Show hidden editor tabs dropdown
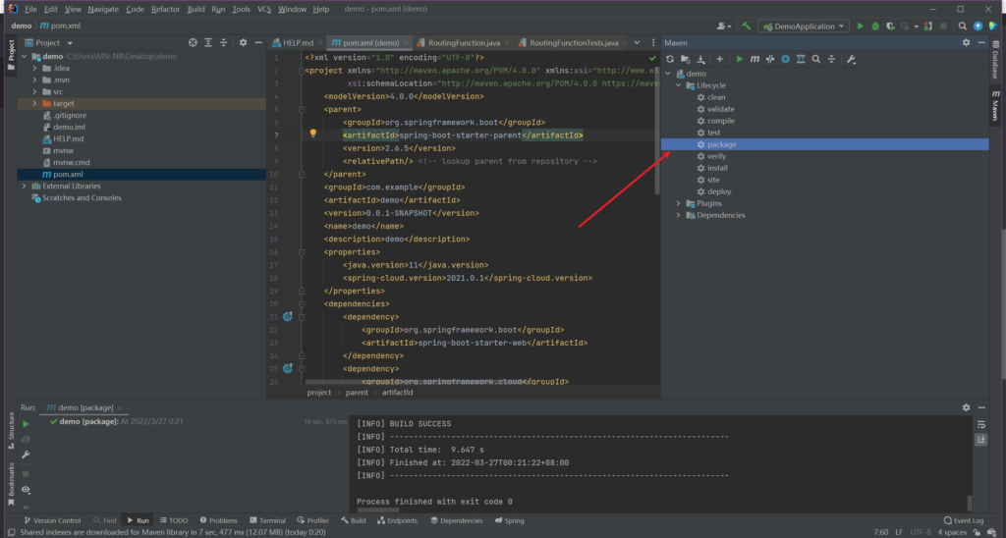This screenshot has height=538, width=1006. [x=637, y=43]
